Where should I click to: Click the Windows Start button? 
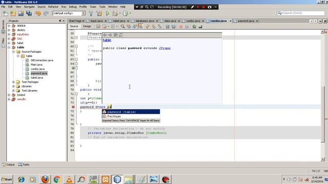click(7, 179)
